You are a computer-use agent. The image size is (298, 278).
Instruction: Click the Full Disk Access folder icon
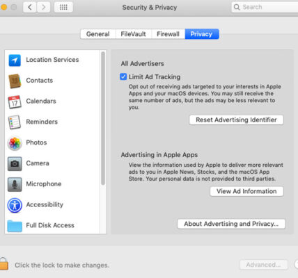15,226
